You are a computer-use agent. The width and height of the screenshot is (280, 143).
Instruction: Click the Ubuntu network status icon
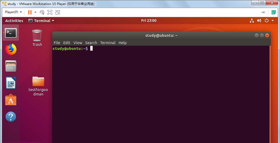click(x=252, y=21)
